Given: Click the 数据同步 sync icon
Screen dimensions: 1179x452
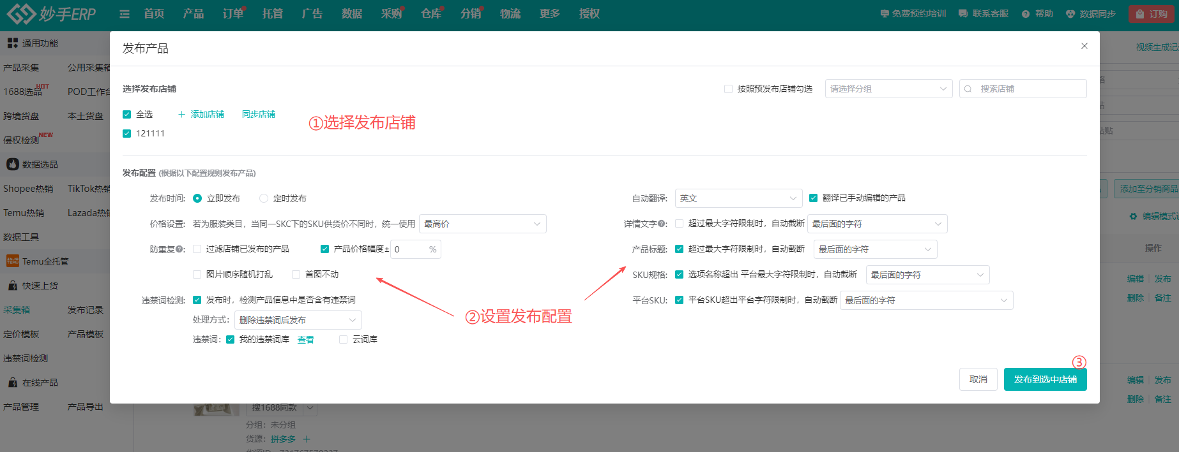Looking at the screenshot, I should (x=1070, y=14).
